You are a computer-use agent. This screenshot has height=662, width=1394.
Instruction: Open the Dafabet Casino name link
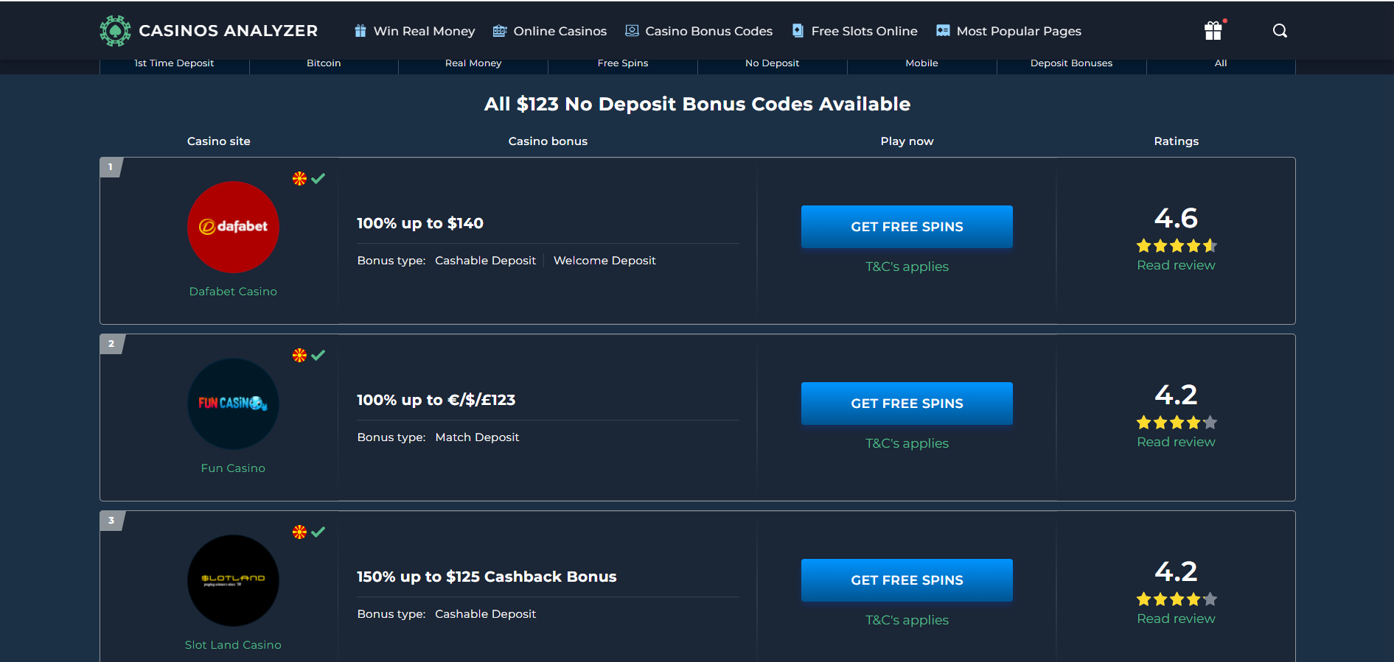(233, 292)
